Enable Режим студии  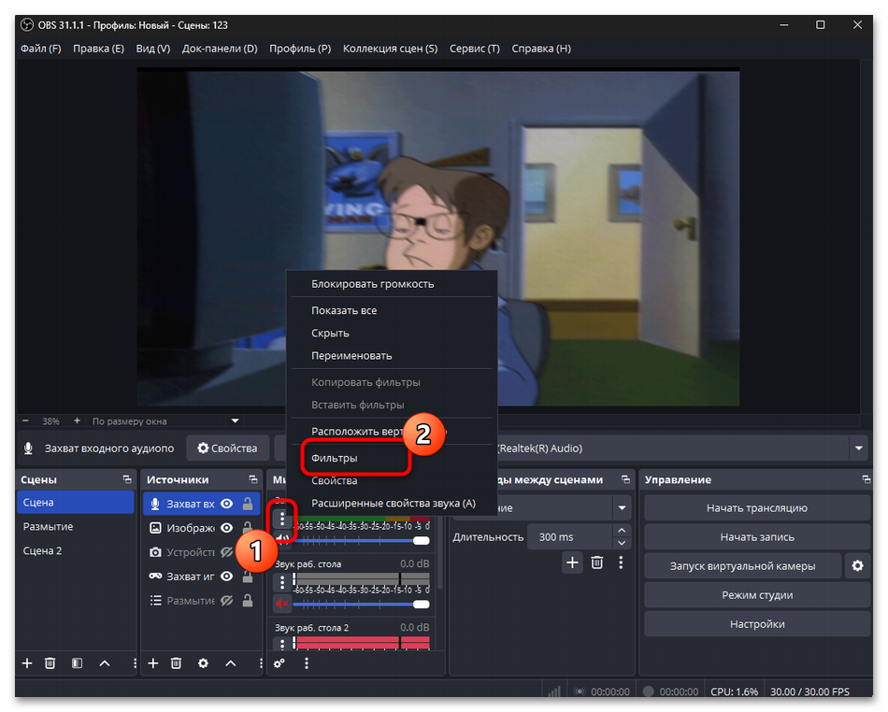[757, 595]
